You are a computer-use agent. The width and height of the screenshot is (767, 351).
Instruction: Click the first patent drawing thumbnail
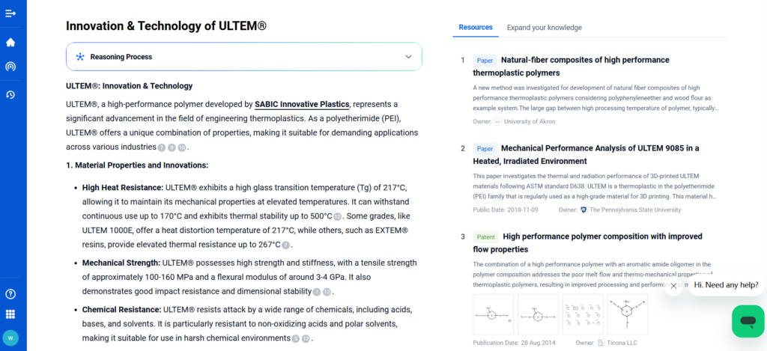click(x=493, y=314)
